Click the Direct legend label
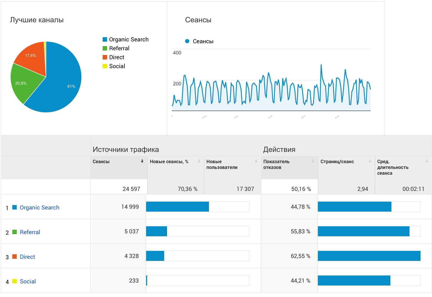This screenshot has height=297, width=432. (117, 57)
